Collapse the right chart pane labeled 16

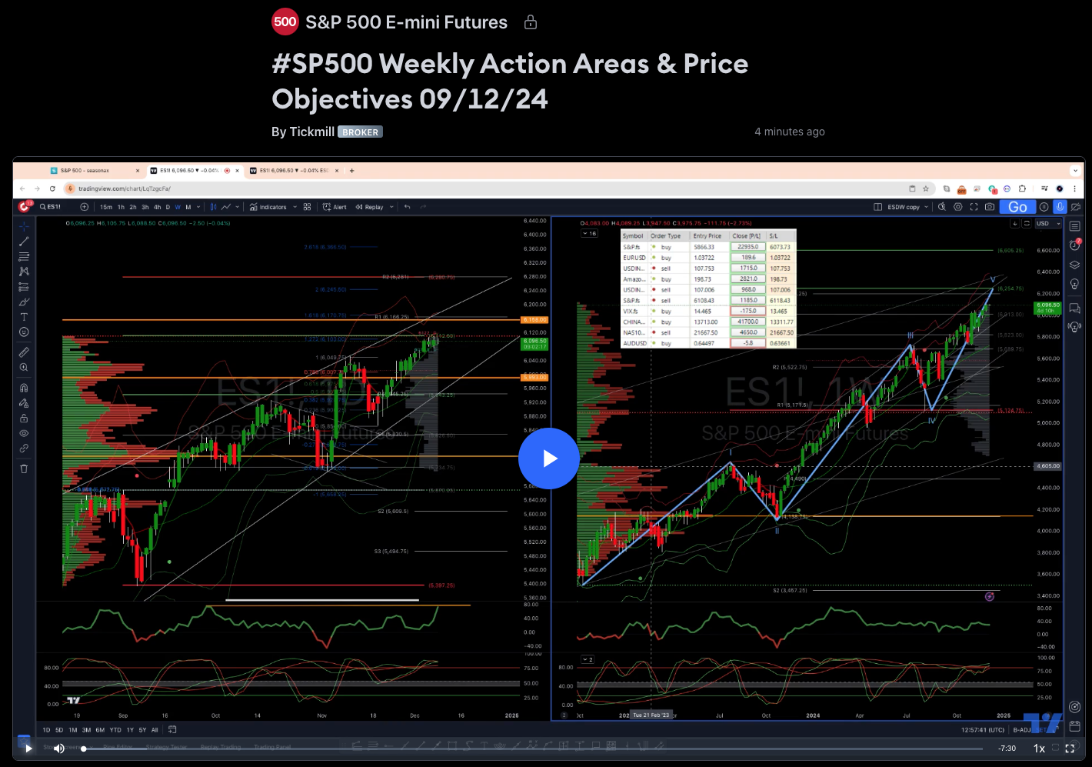point(589,233)
